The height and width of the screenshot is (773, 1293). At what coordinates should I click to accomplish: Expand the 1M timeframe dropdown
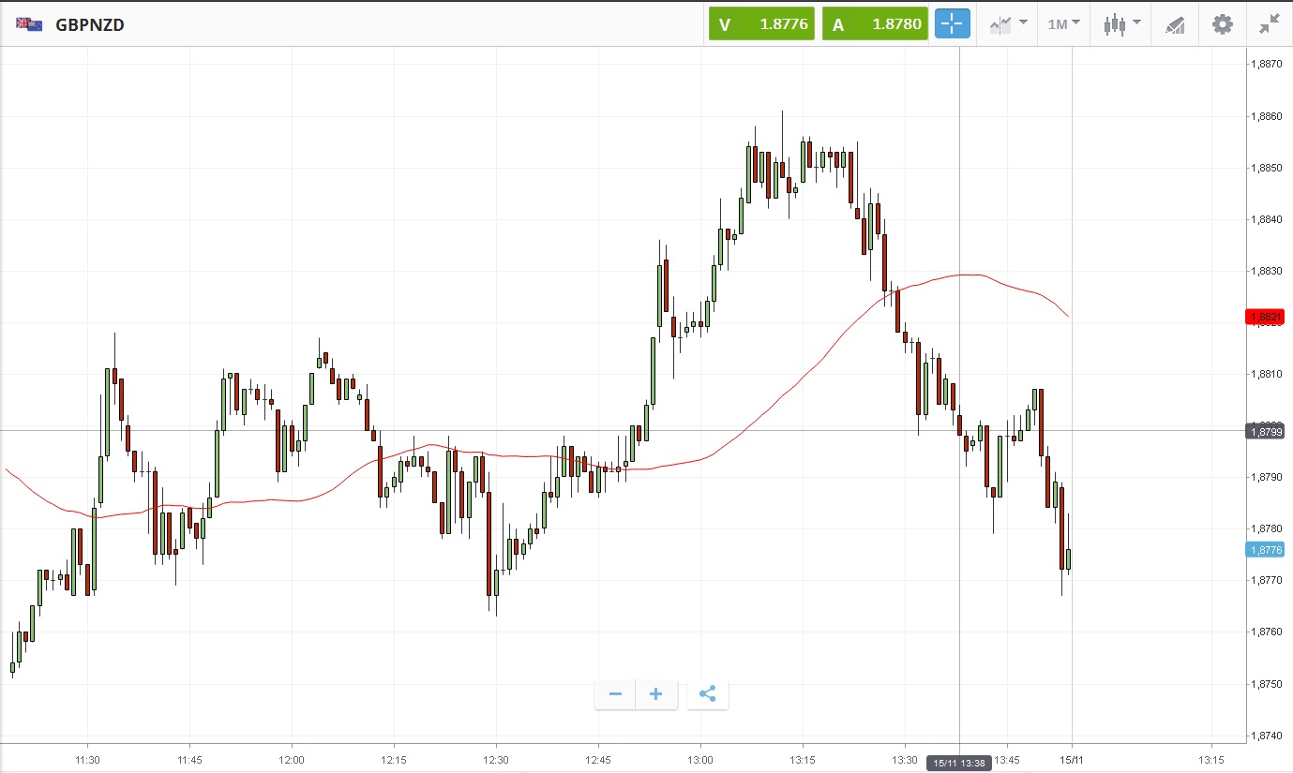pos(1063,24)
